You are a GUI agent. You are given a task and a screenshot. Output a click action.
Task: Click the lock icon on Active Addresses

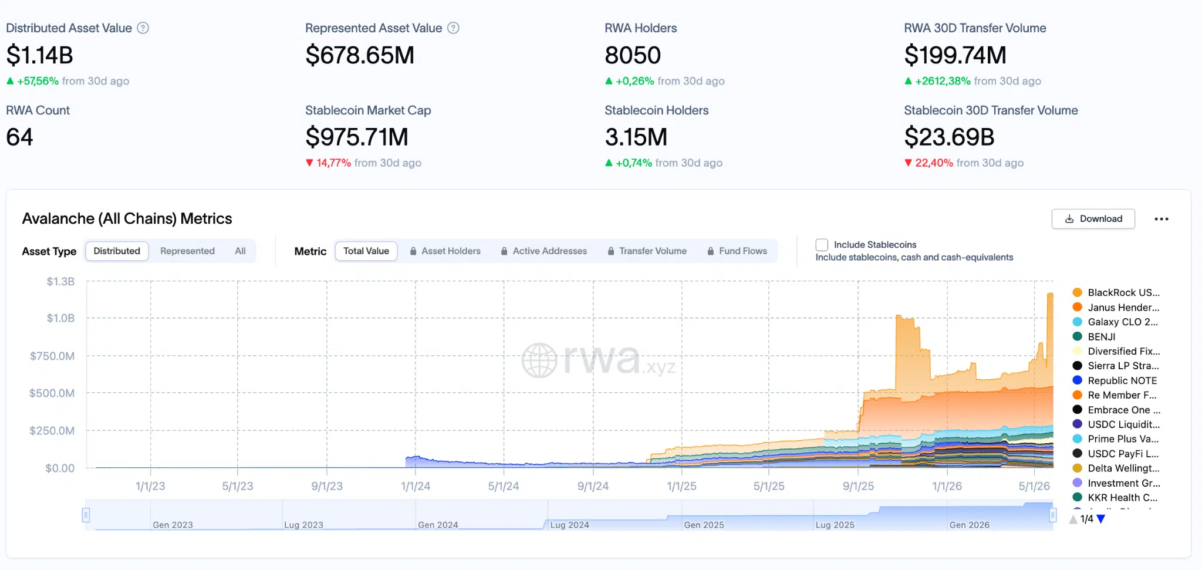coord(504,251)
